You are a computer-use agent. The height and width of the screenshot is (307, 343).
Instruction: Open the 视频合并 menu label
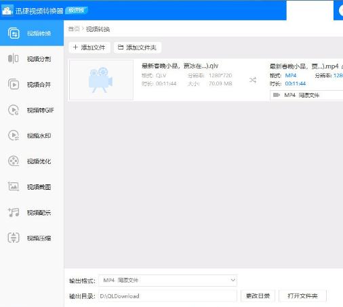(x=39, y=85)
